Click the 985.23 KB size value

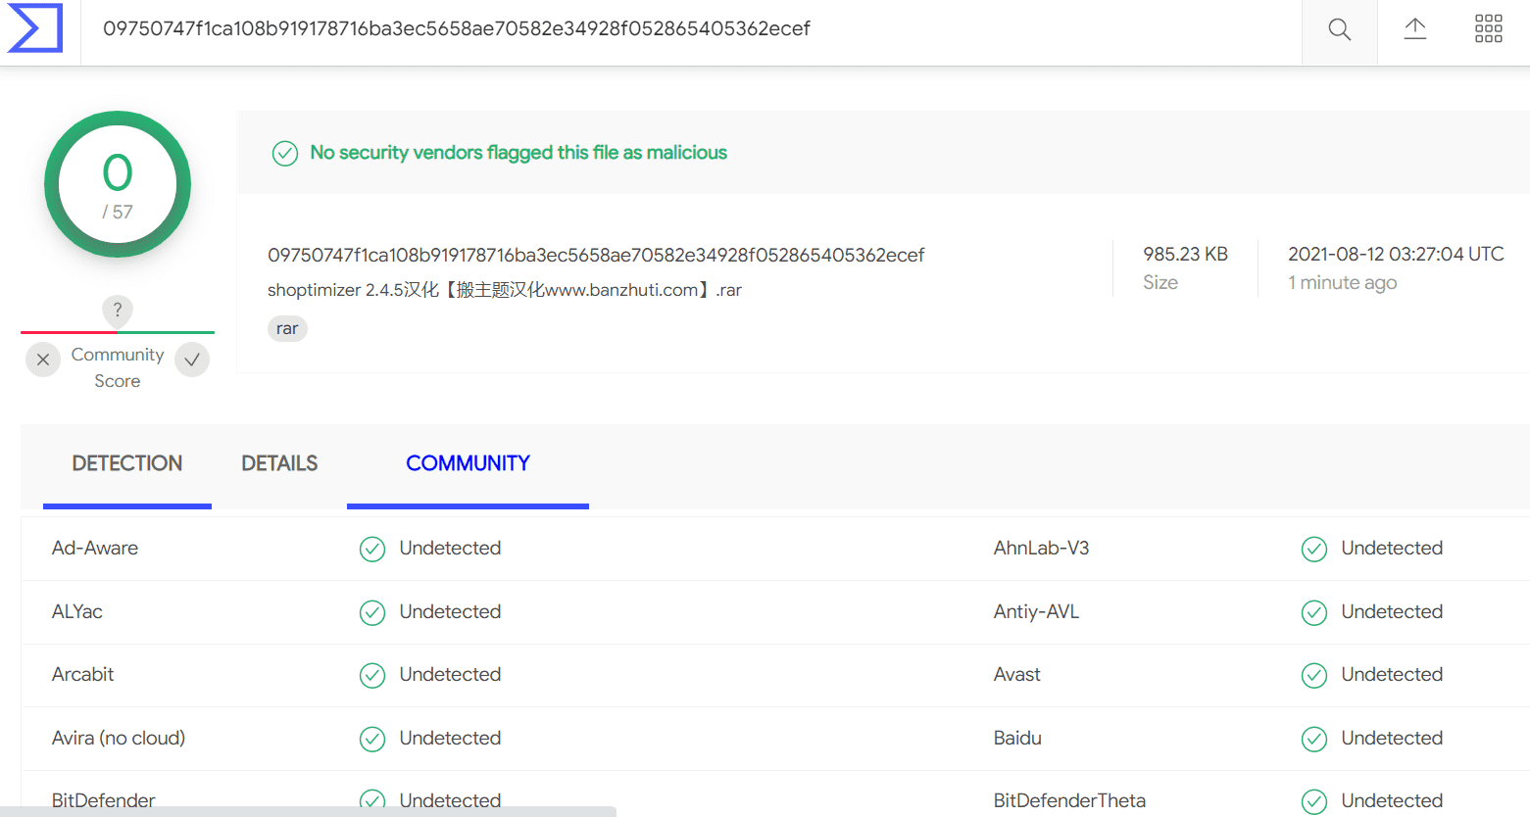tap(1185, 254)
